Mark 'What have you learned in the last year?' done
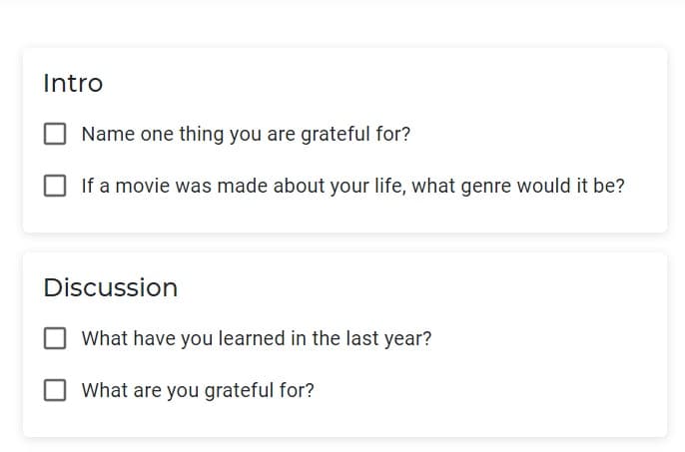This screenshot has height=452, width=685. (x=55, y=338)
